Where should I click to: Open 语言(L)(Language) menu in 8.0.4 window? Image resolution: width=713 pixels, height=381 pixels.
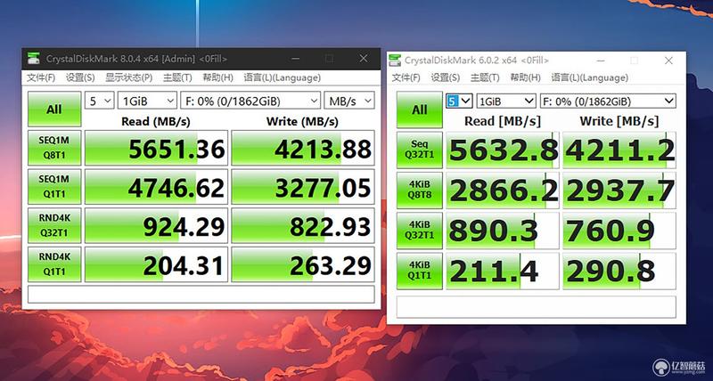pyautogui.click(x=282, y=77)
